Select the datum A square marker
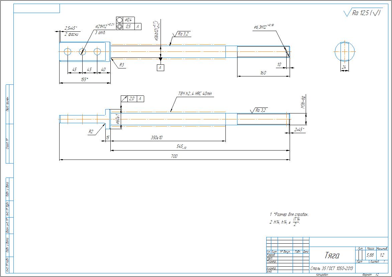This screenshot has height=277, width=392. 161,68
